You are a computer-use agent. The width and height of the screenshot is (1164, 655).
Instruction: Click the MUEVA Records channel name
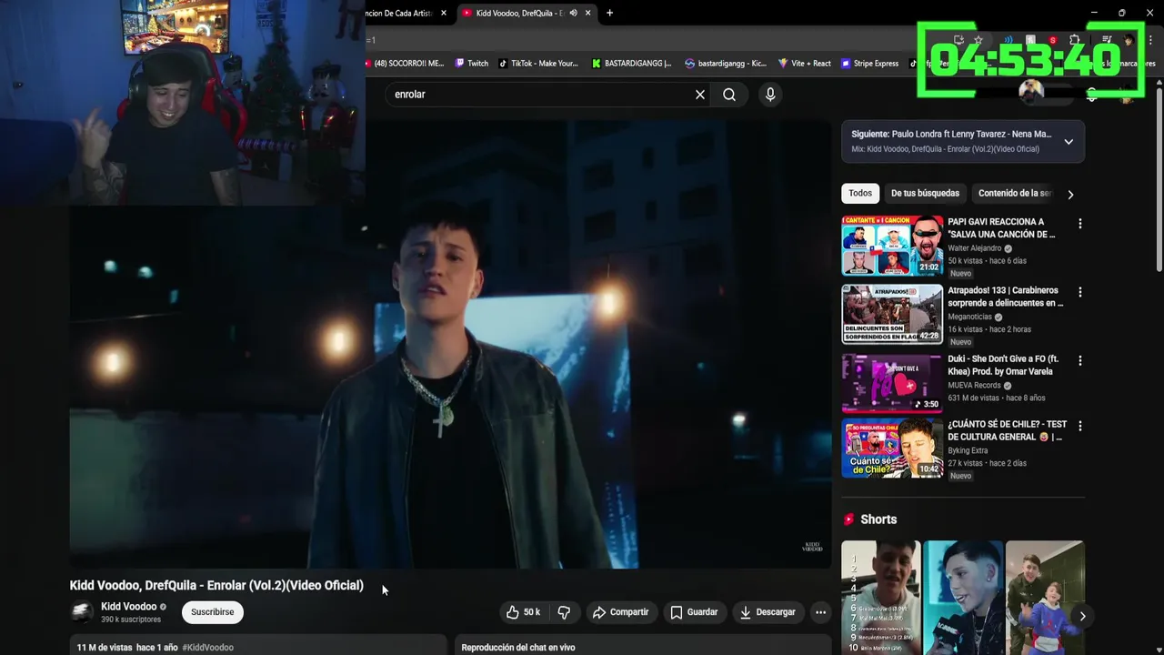[975, 385]
